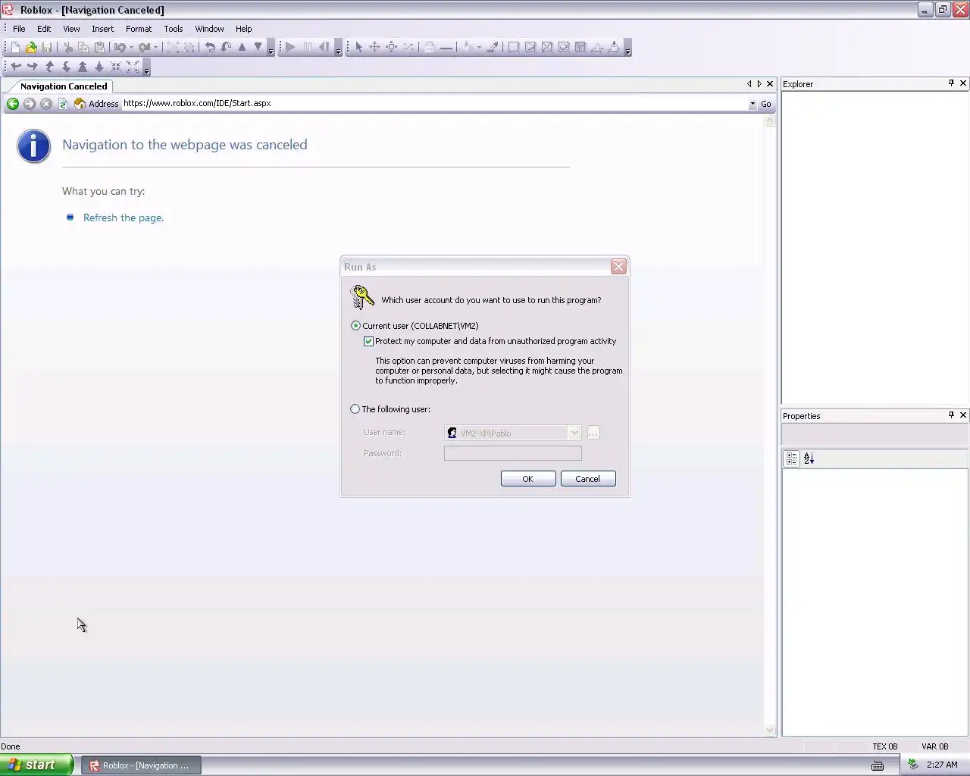The image size is (970, 776).
Task: Uncheck Protect my computer checkbox
Action: pyautogui.click(x=368, y=342)
